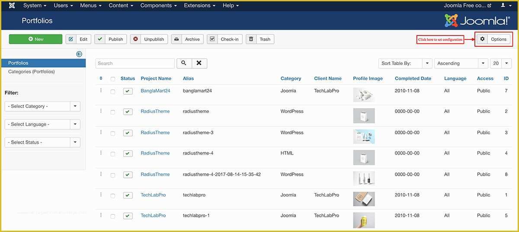Toggle published status of techlabpro row

pos(128,195)
